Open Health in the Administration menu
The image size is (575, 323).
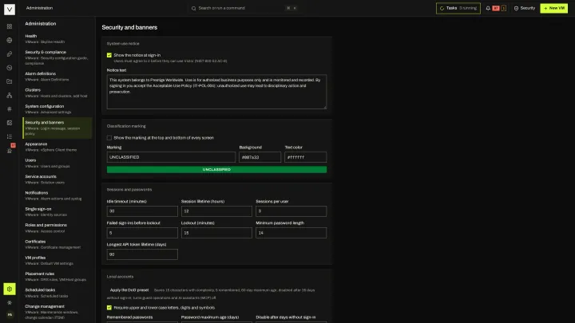57,39
